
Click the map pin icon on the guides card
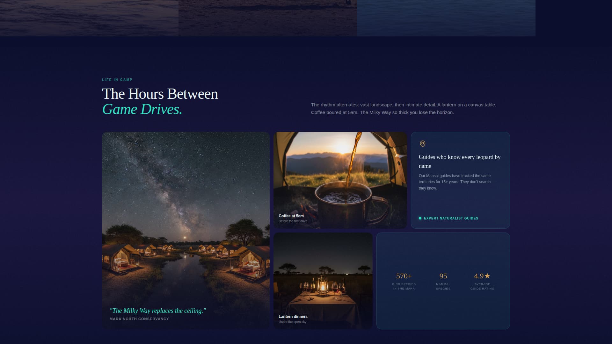pos(423,144)
